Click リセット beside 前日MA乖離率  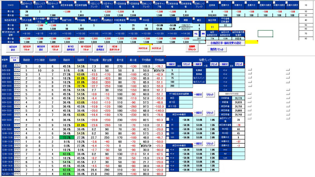210,113
